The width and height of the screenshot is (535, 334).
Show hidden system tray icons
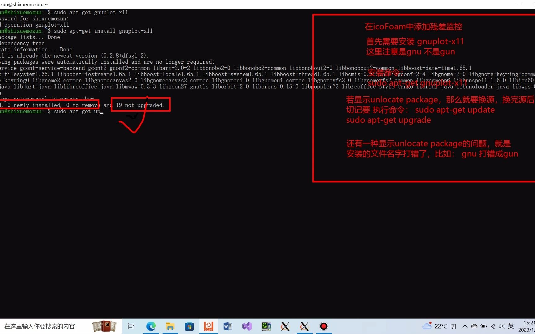[465, 326]
